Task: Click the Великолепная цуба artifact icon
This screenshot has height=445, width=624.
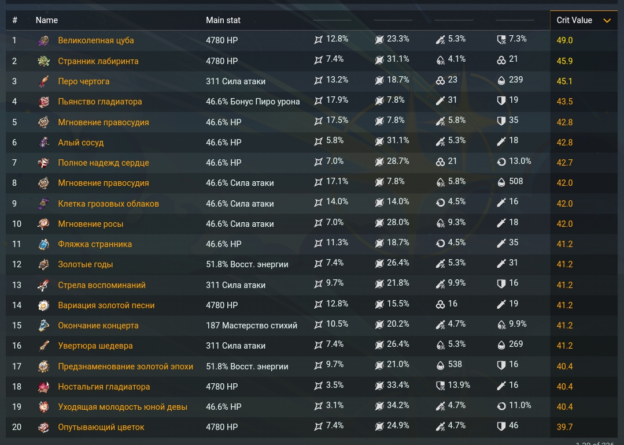Action: click(44, 41)
